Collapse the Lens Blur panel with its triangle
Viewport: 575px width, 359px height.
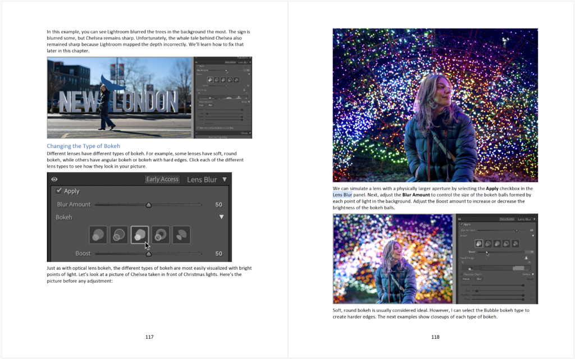[x=225, y=179]
